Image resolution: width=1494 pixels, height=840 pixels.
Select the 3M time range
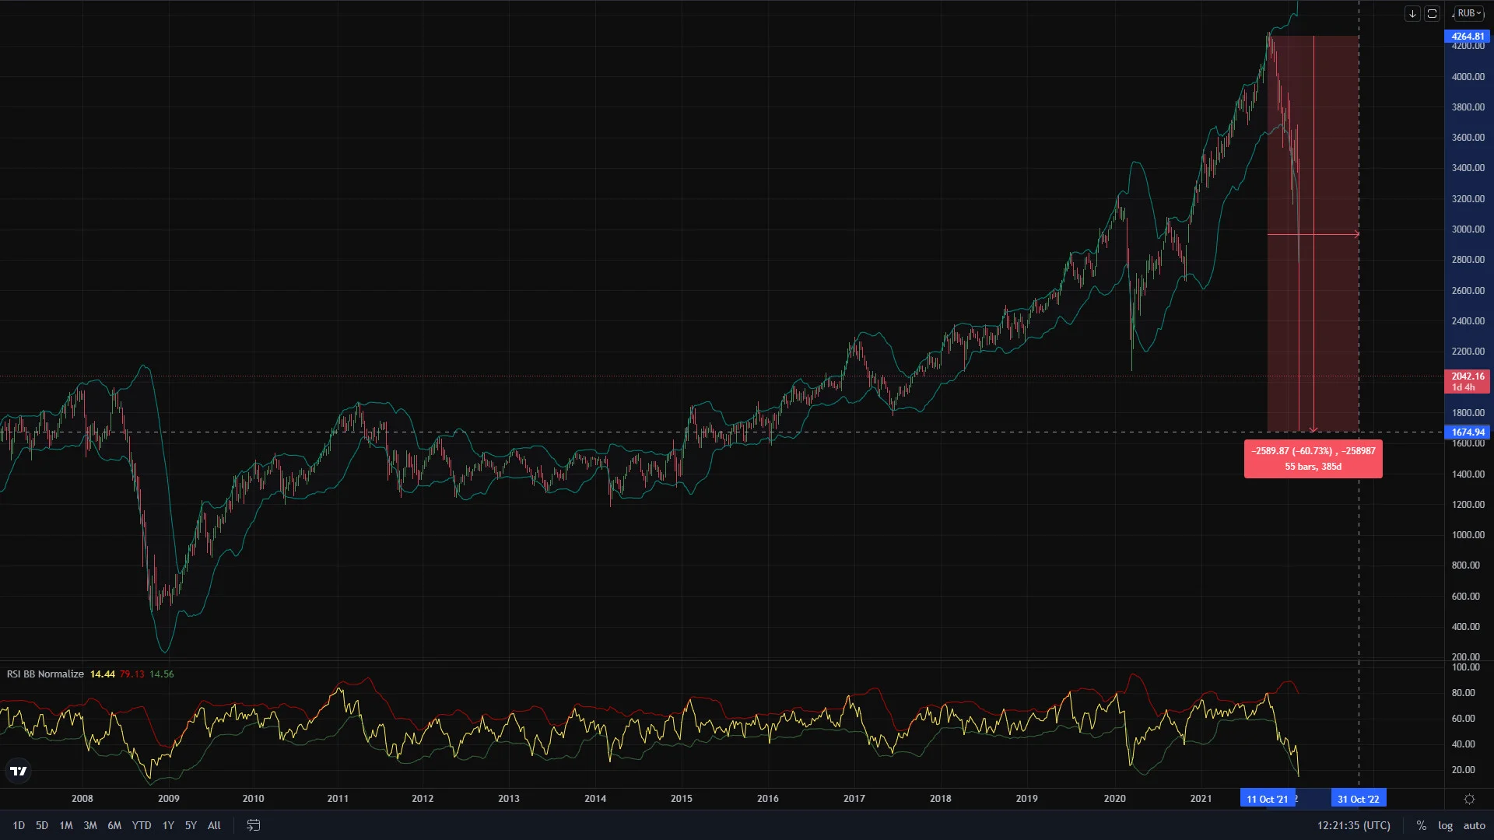[x=90, y=825]
